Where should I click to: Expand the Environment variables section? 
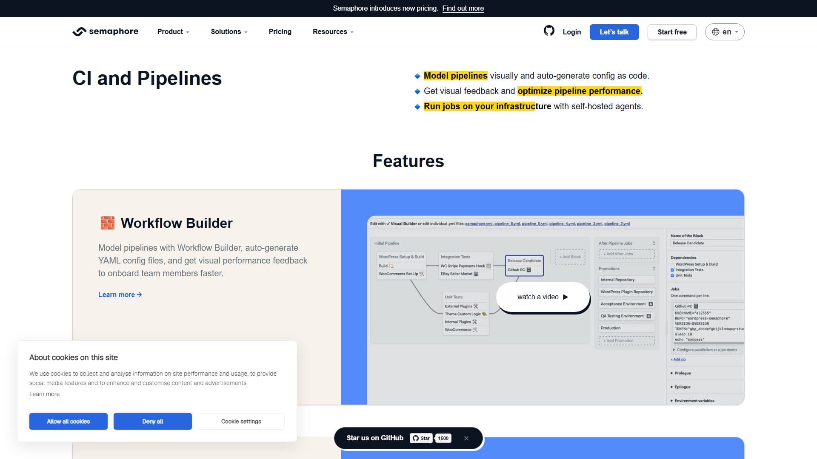692,401
